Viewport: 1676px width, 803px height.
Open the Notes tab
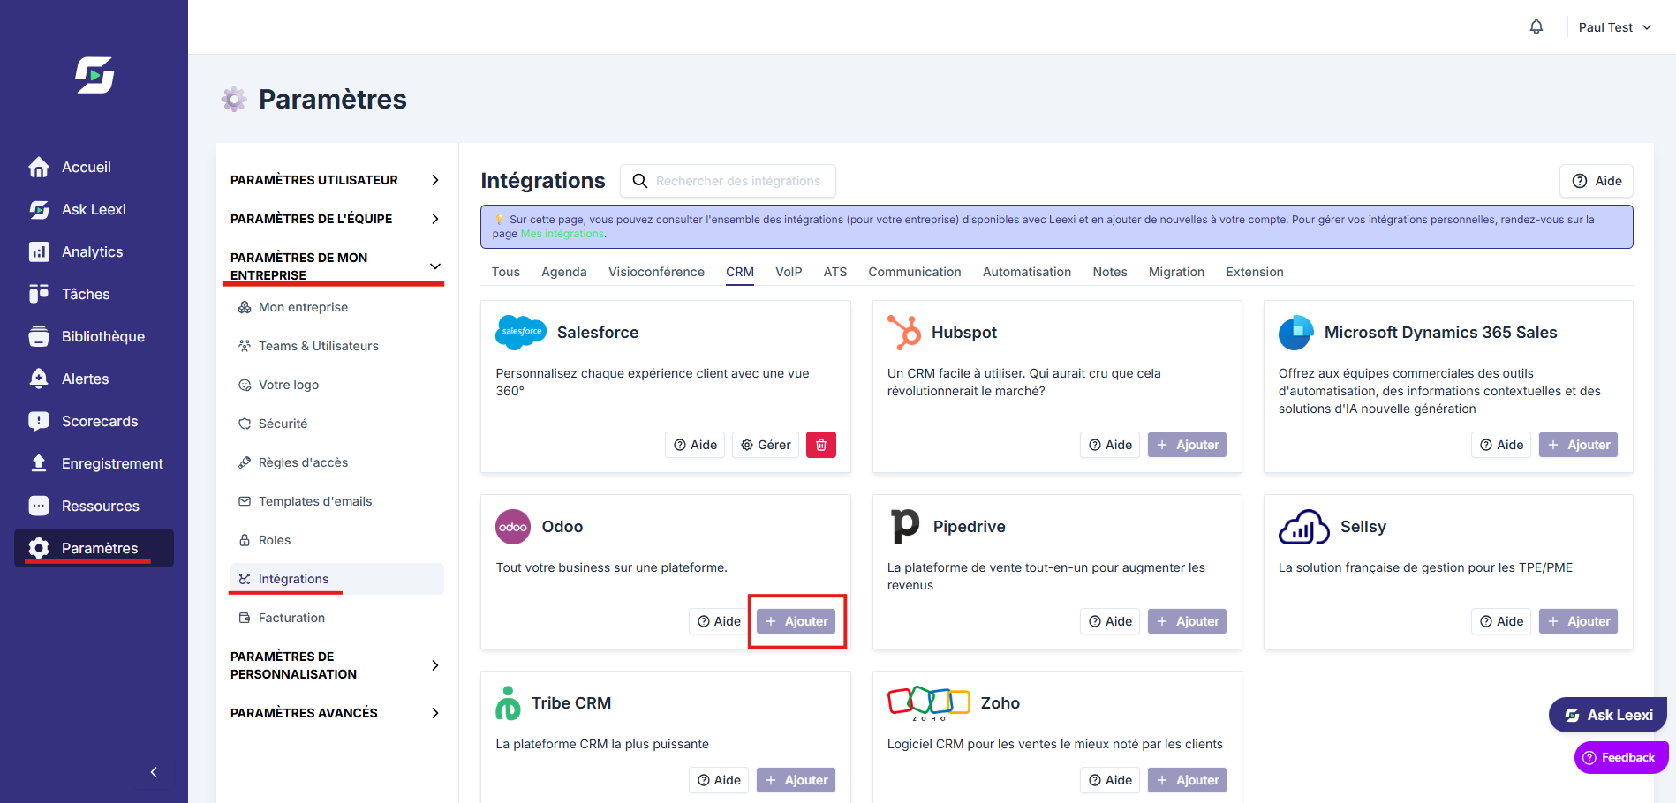(1110, 272)
